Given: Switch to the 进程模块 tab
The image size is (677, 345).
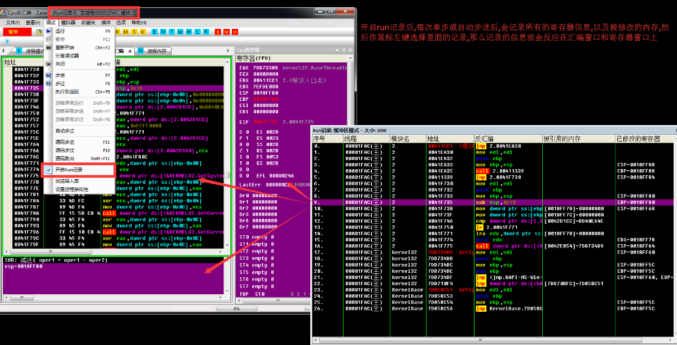Looking at the screenshot, I should tap(29, 51).
